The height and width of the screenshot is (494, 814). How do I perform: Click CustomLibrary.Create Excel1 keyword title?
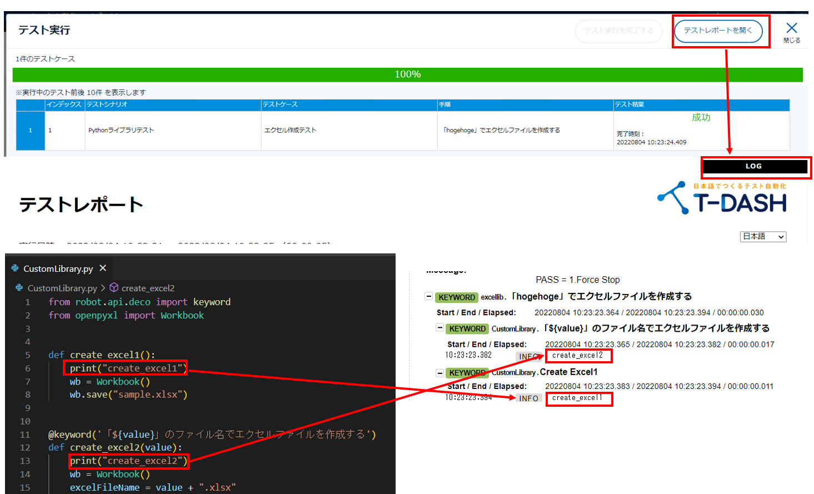(545, 372)
